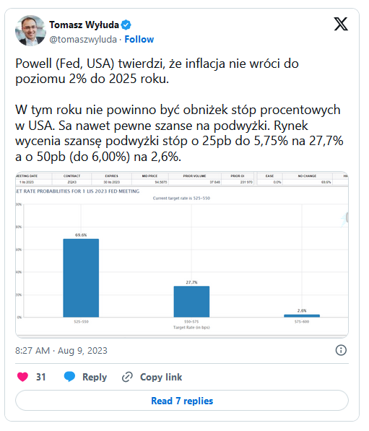This screenshot has width=369, height=431.
Task: Click the 69.6% bar for 525-550
Action: 81,278
